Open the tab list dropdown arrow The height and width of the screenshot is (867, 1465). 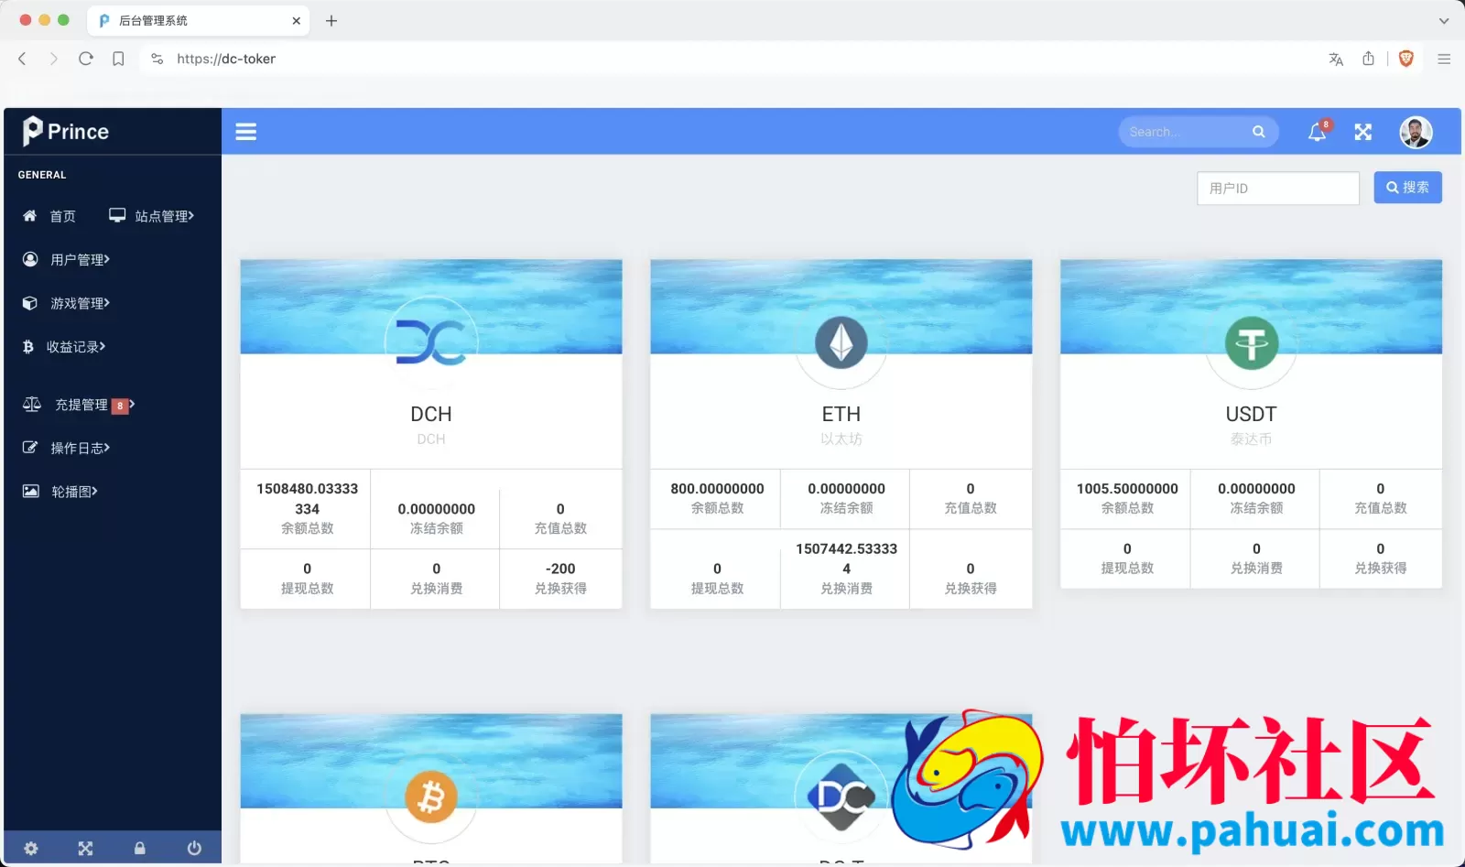point(1444,20)
